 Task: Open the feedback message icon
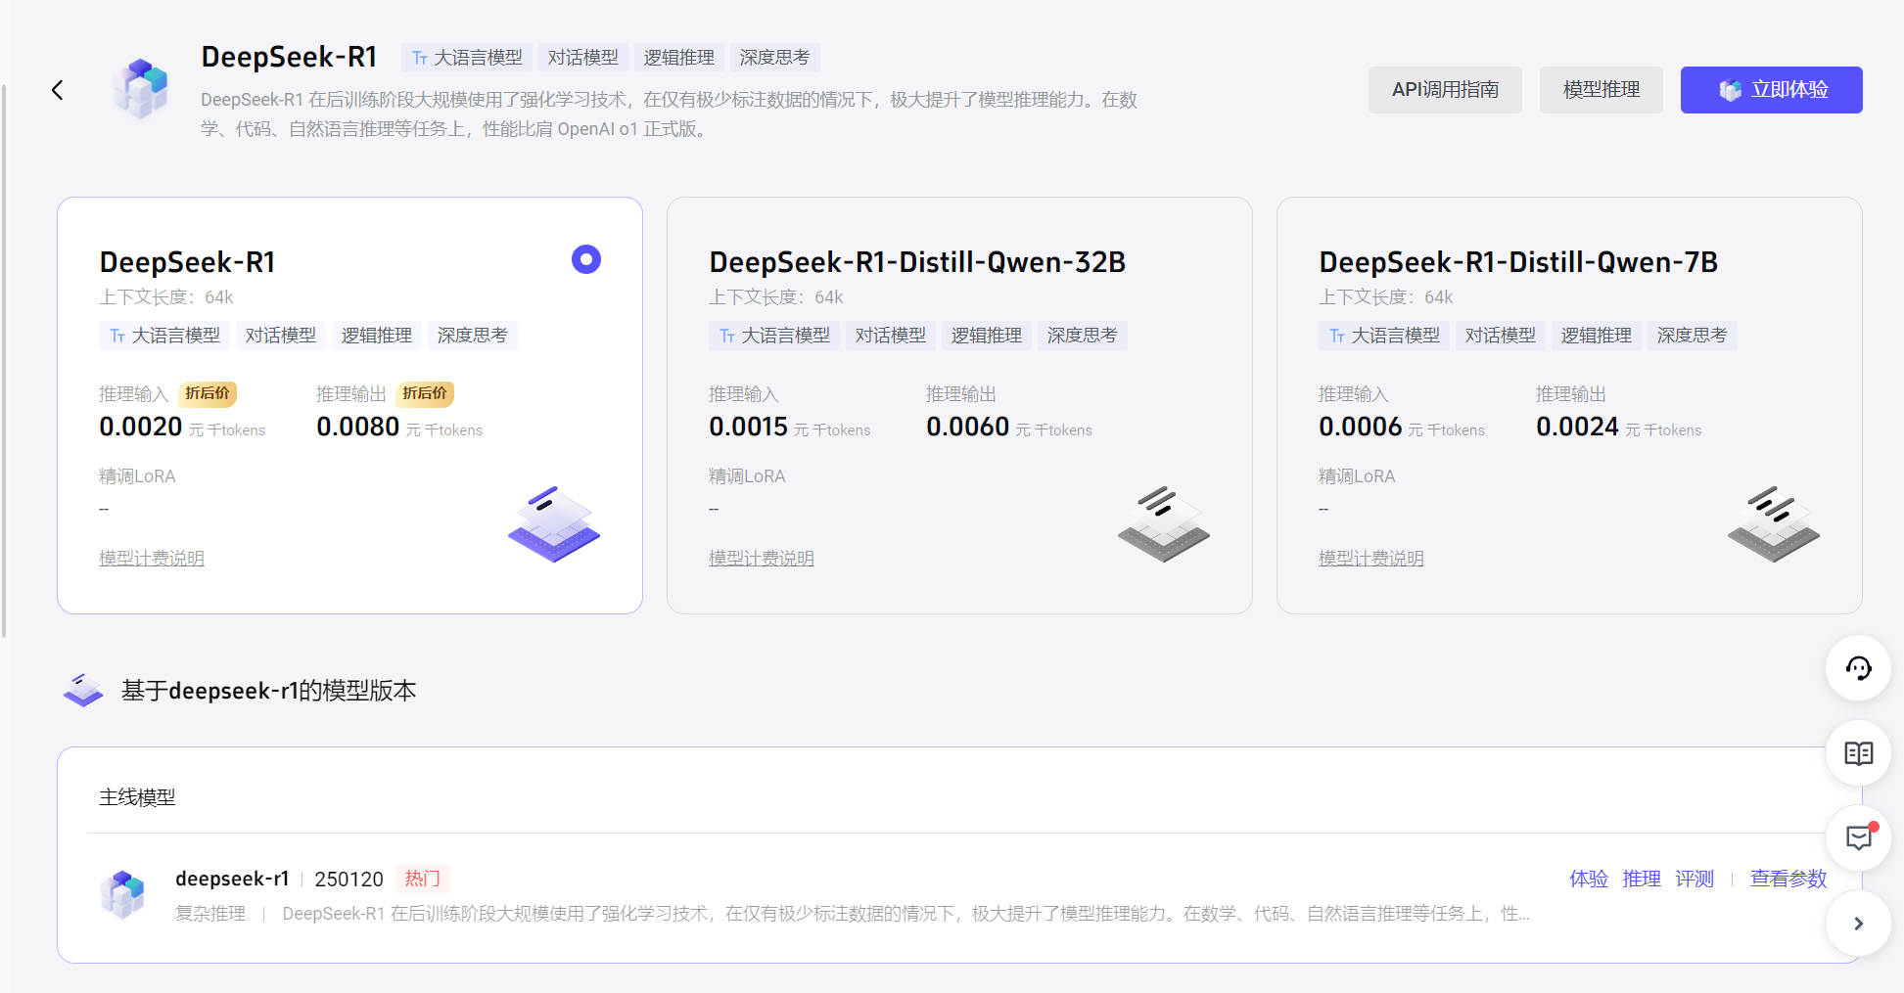pyautogui.click(x=1858, y=837)
